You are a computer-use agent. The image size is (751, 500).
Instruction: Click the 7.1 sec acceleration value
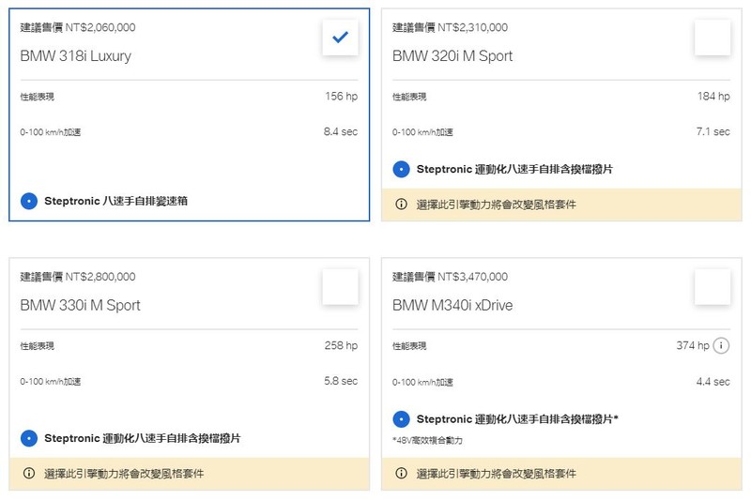click(713, 131)
